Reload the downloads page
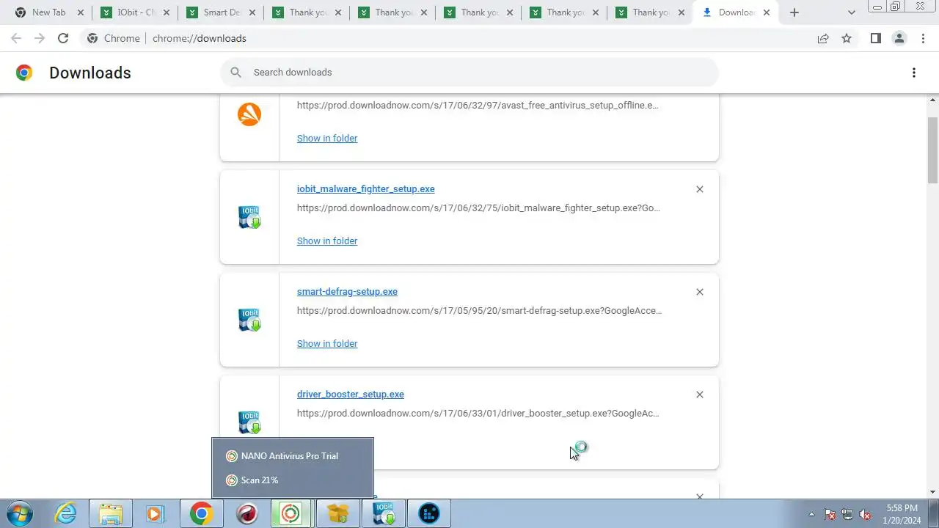939x528 pixels. (x=63, y=38)
